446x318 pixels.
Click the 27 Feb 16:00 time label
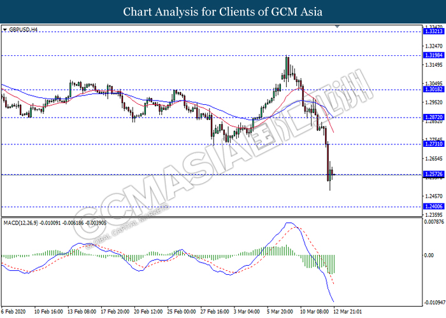(x=215, y=312)
